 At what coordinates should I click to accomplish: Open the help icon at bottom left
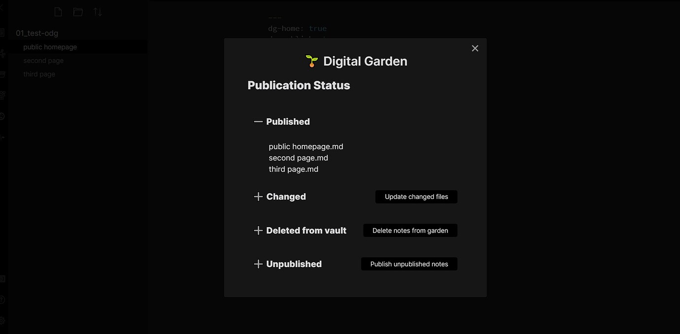[3, 299]
